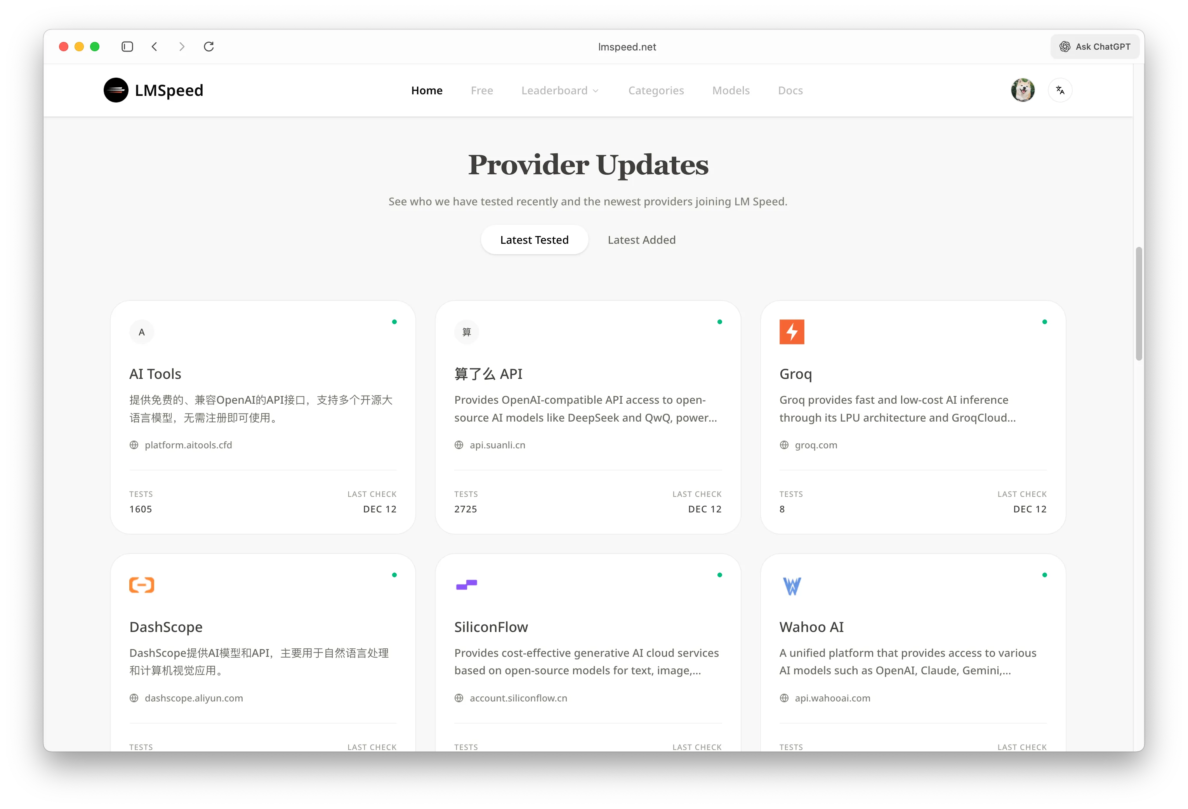Open the language translation icon button

click(1060, 90)
